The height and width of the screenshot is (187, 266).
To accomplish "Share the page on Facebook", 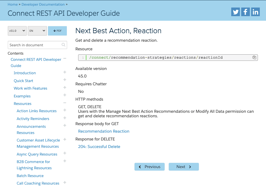I will coord(245,12).
